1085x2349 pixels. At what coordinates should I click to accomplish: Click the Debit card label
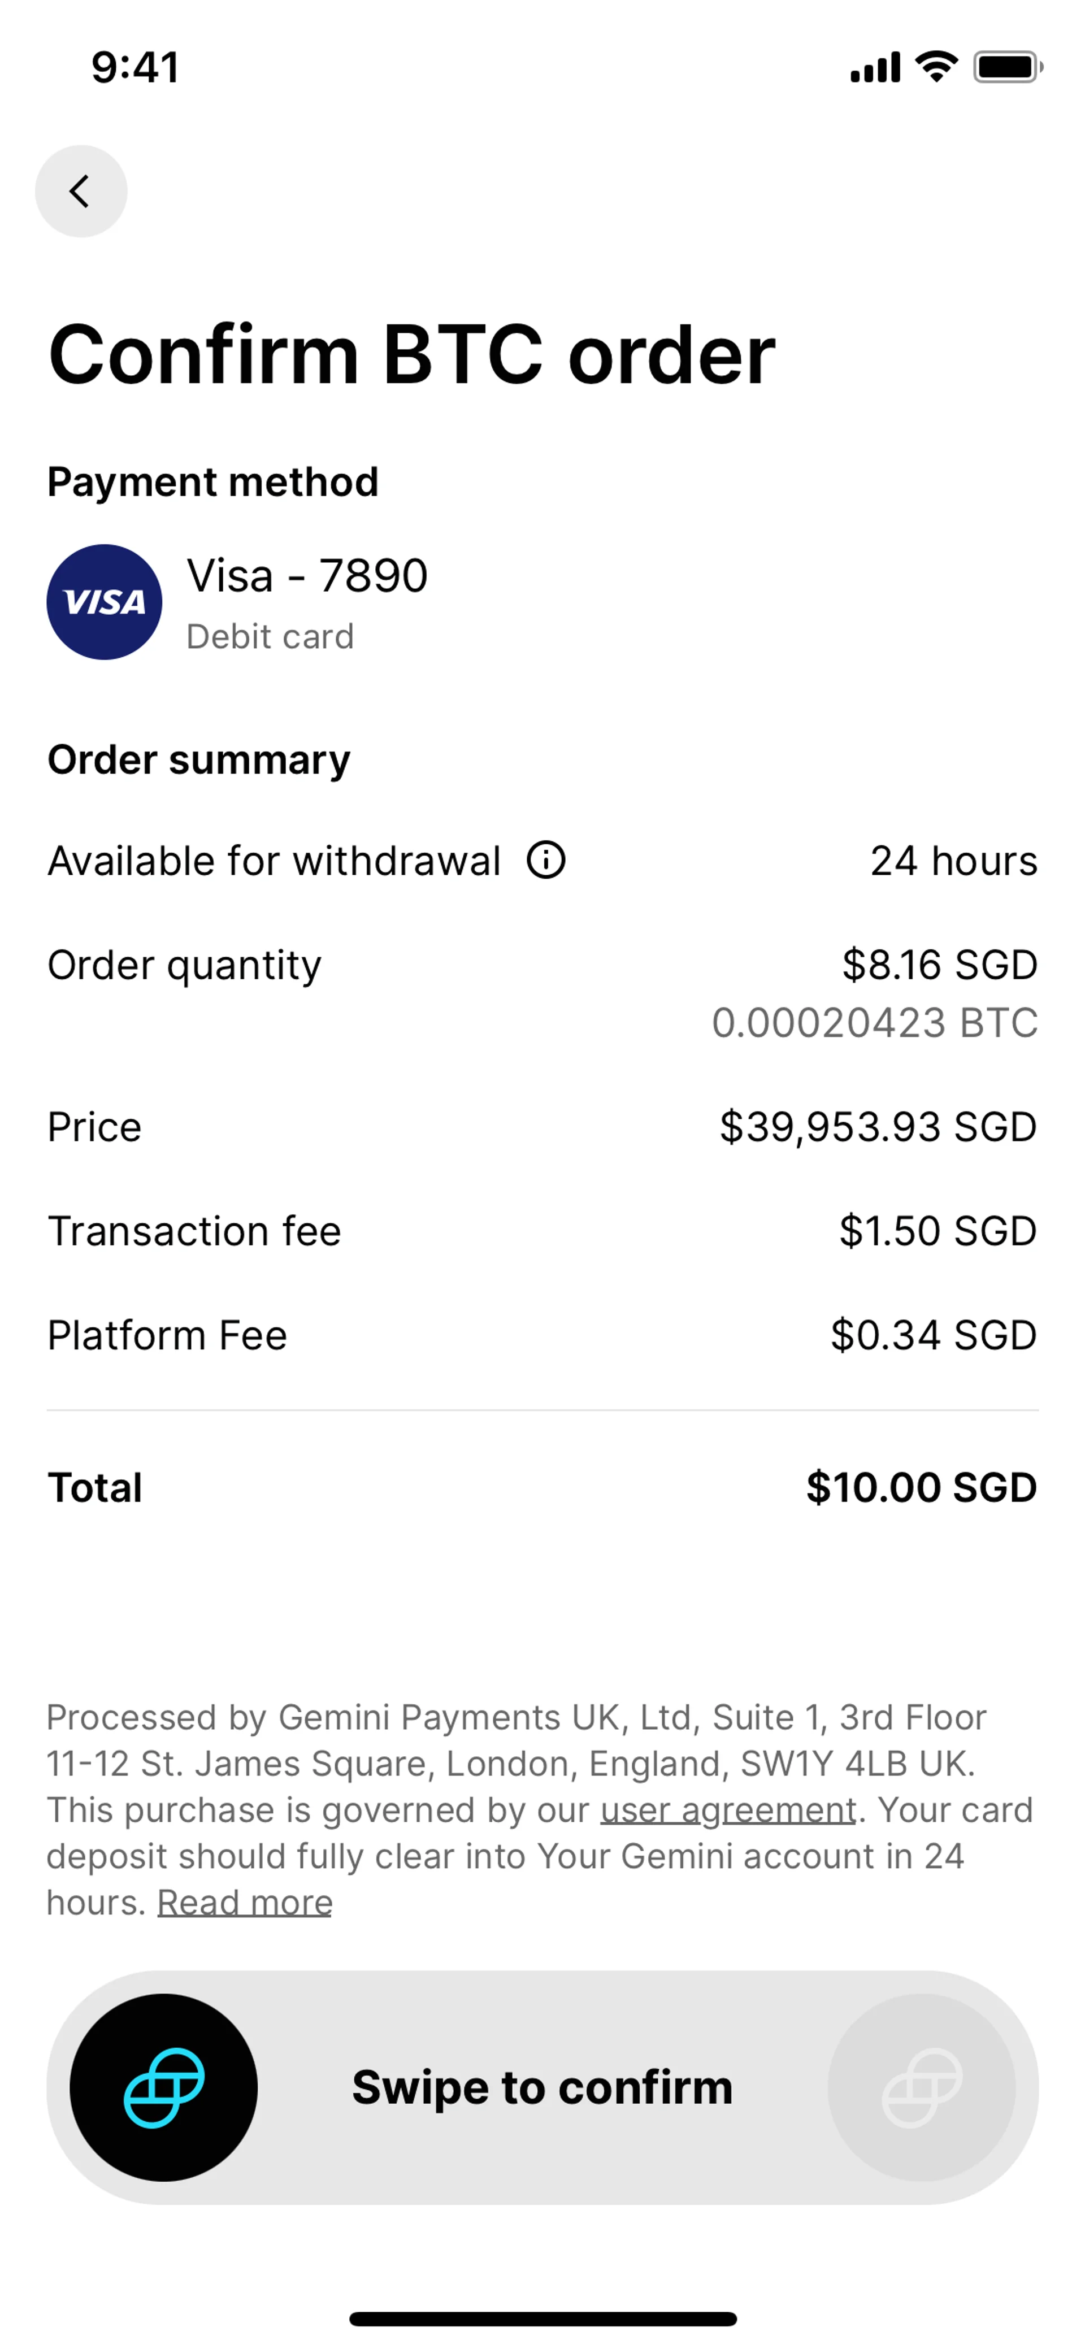pyautogui.click(x=270, y=636)
